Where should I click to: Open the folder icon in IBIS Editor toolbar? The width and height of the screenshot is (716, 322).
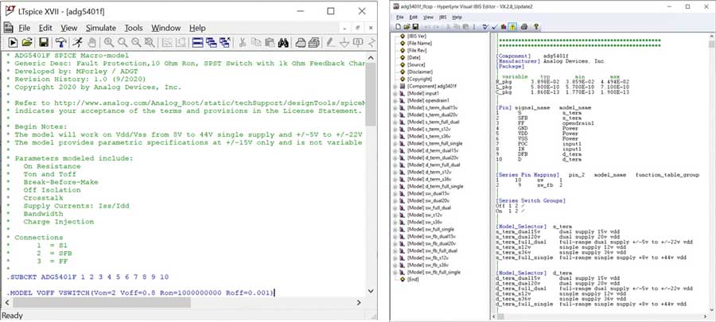click(x=407, y=26)
